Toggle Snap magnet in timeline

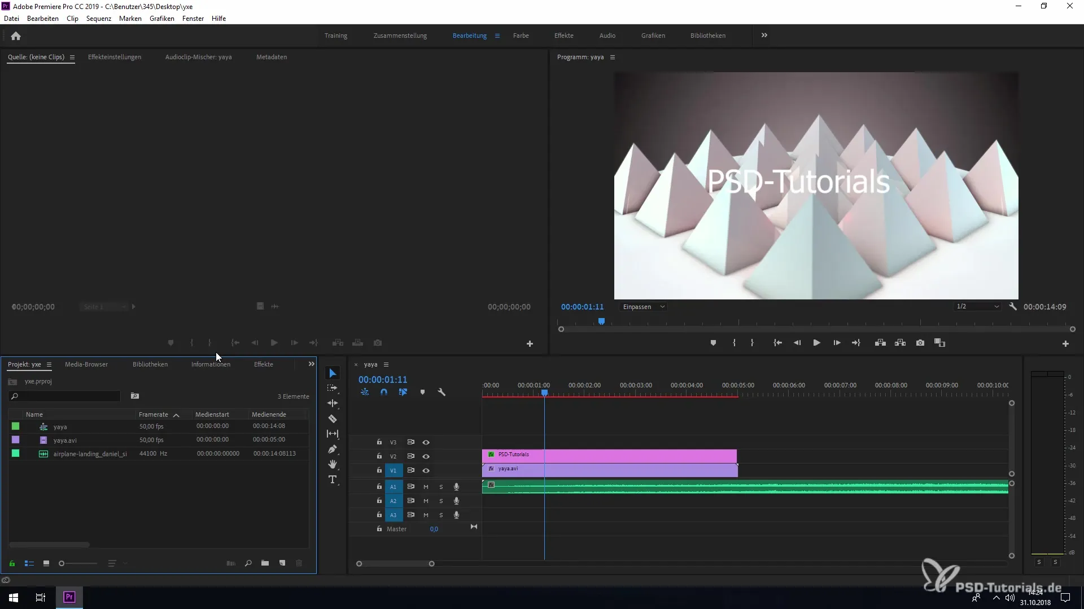[x=384, y=392]
